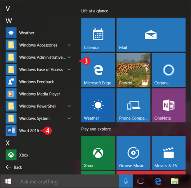Open File Explorer from the taskbar

(175, 181)
